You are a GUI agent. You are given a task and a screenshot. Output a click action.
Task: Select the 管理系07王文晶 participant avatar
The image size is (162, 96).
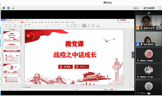pyautogui.click(x=149, y=70)
